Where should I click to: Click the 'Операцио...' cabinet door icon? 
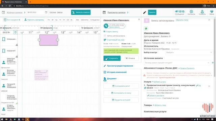click(4, 39)
